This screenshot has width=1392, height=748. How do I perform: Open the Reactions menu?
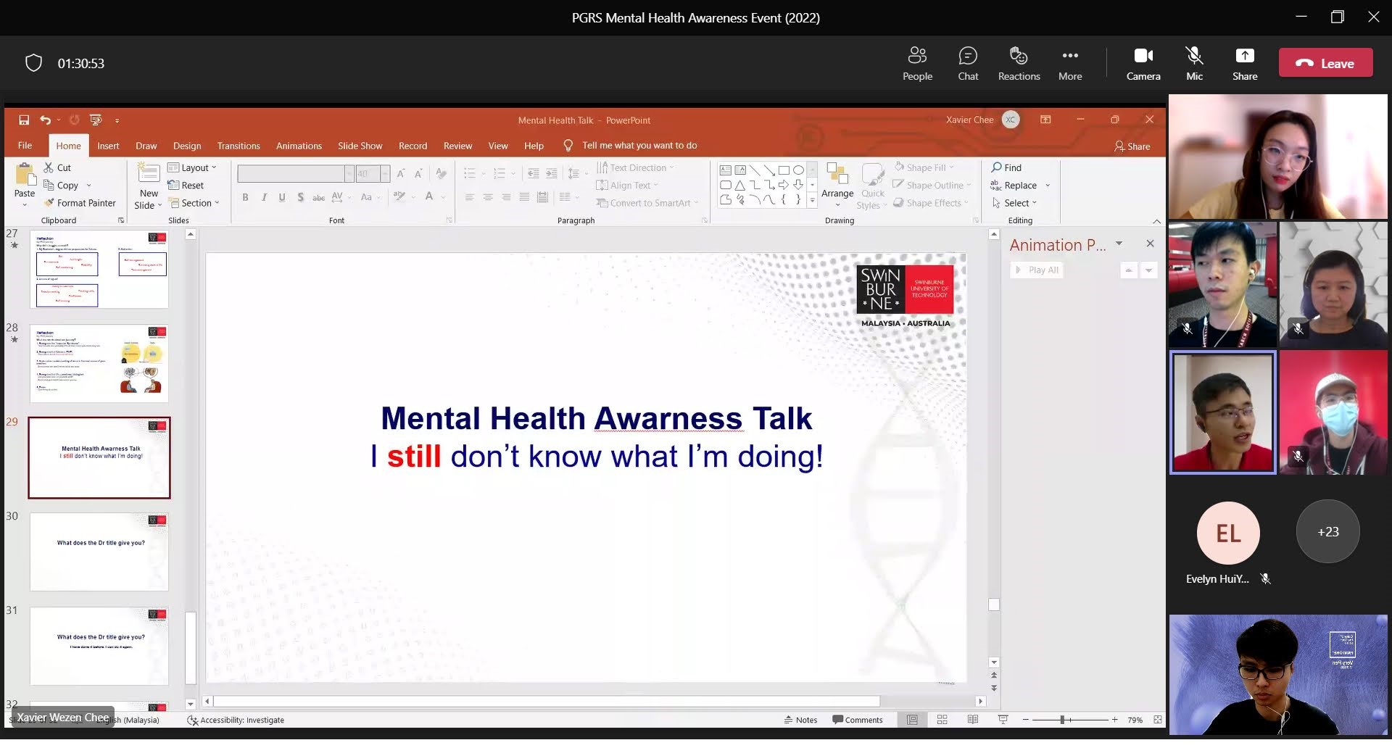click(1019, 64)
